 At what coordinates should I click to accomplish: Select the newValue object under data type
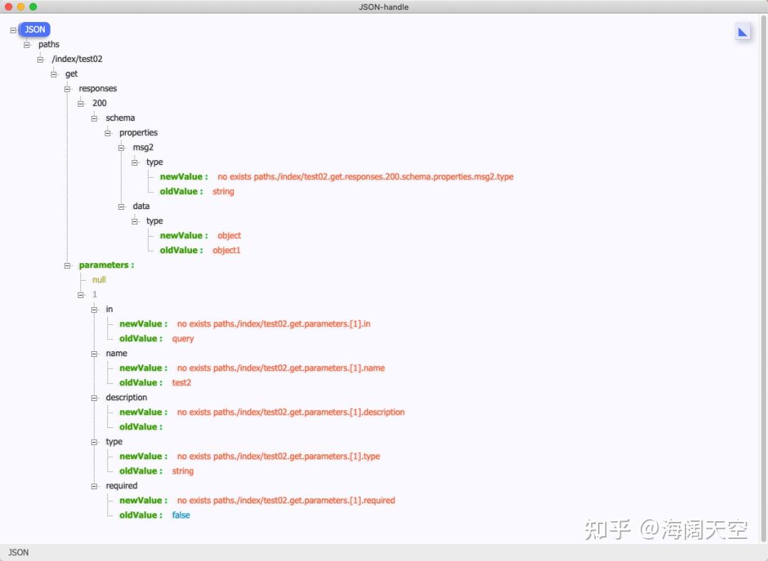click(x=229, y=235)
